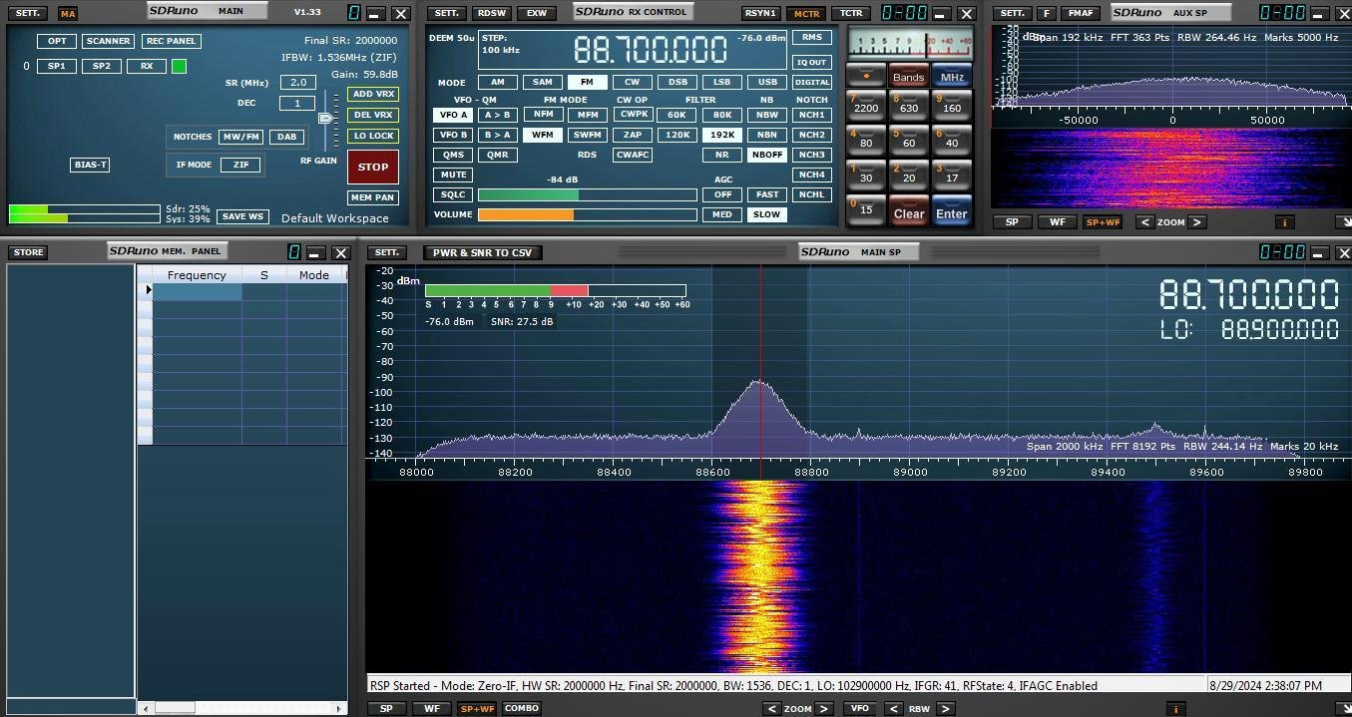
Task: Decrease RBW with left arrow in MAIN SP
Action: [894, 709]
